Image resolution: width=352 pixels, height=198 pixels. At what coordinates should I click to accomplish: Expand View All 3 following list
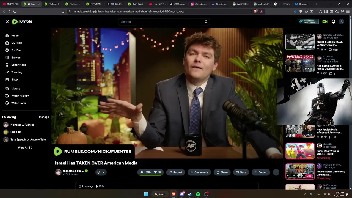(25, 147)
